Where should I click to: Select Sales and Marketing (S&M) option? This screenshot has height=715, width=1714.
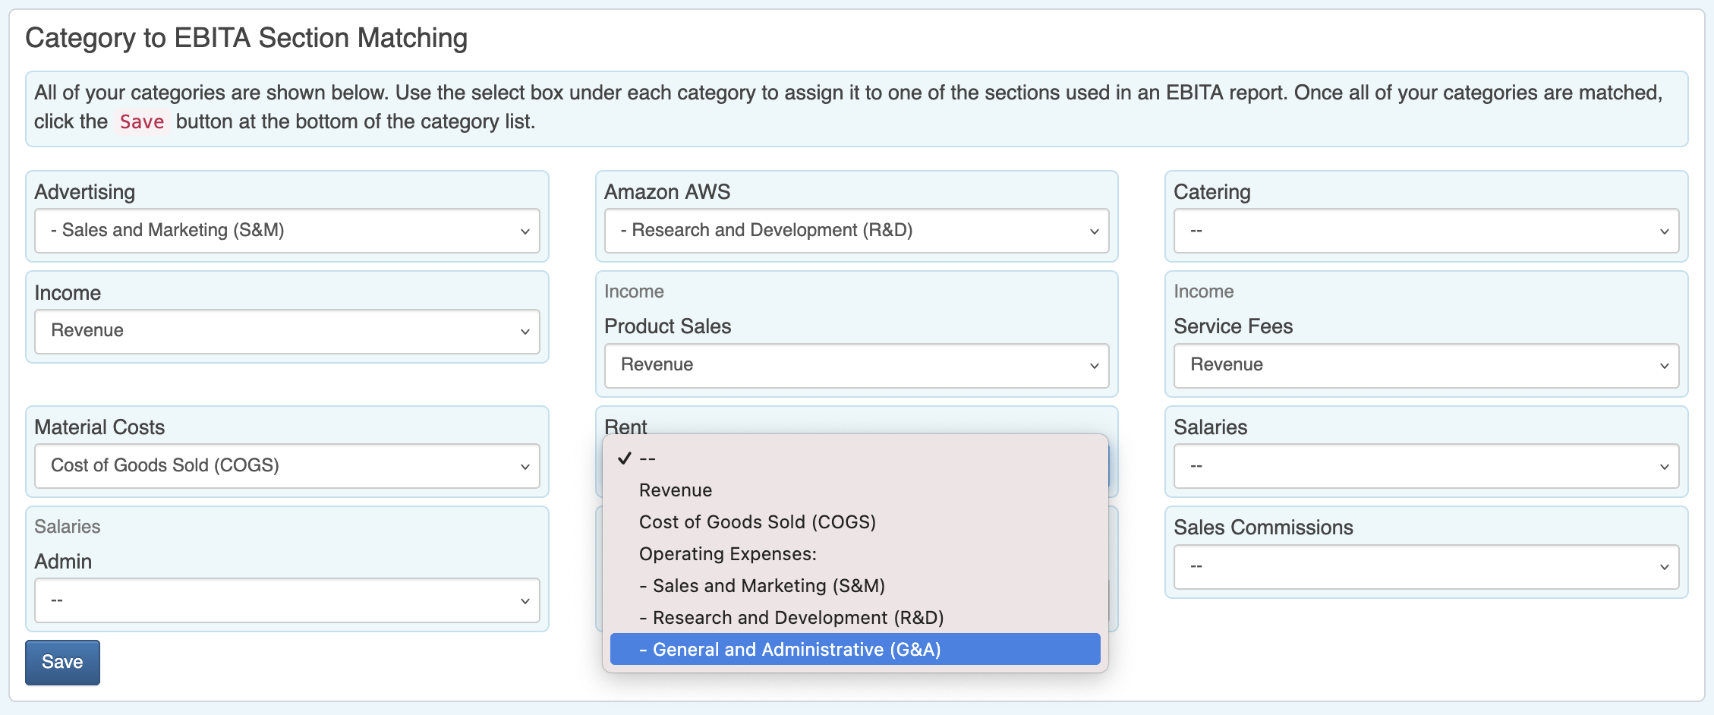point(855,586)
